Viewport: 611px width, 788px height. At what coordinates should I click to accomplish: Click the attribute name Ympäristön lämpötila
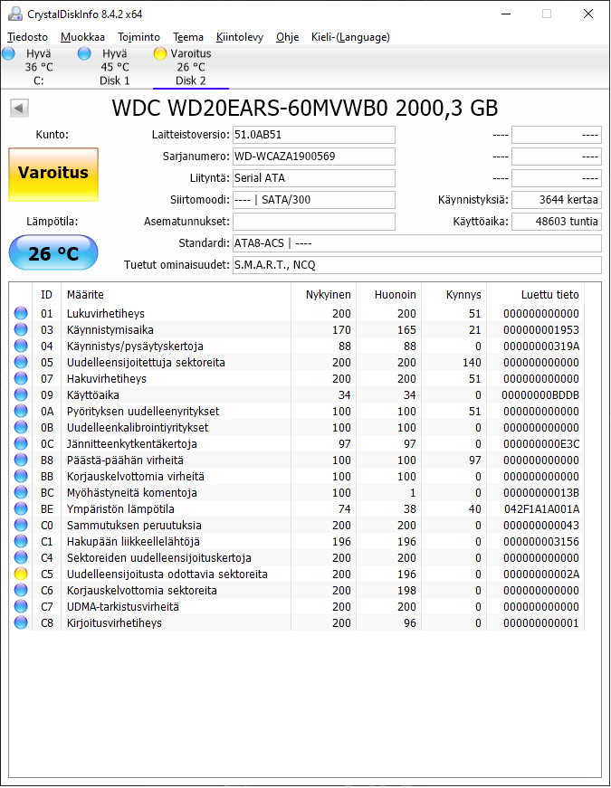(120, 509)
